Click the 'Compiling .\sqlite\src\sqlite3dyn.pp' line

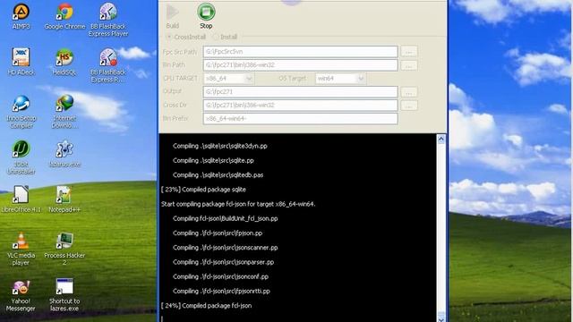tap(220, 146)
